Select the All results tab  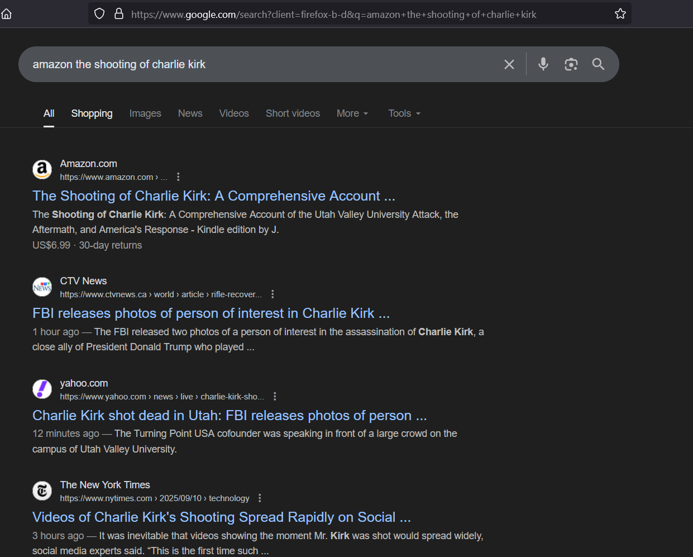click(49, 113)
